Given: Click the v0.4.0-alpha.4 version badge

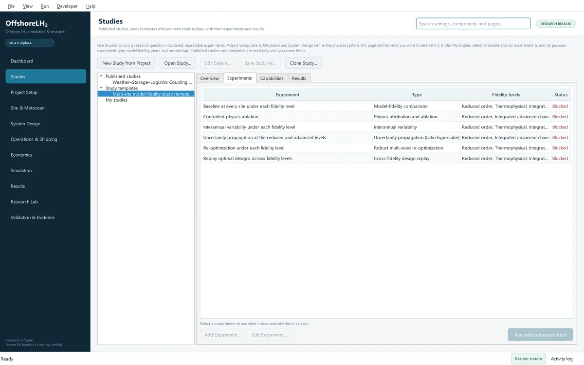Looking at the screenshot, I should click(x=30, y=43).
